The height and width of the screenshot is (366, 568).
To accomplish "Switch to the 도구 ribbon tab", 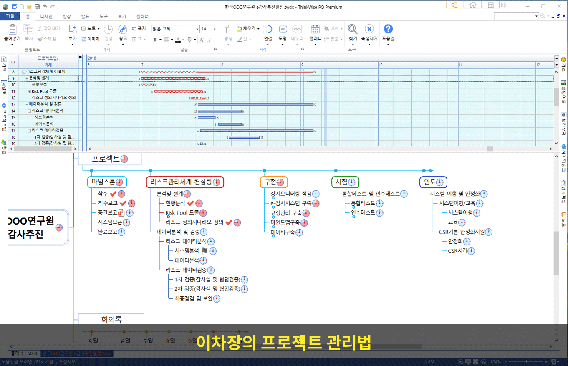I will pos(104,16).
